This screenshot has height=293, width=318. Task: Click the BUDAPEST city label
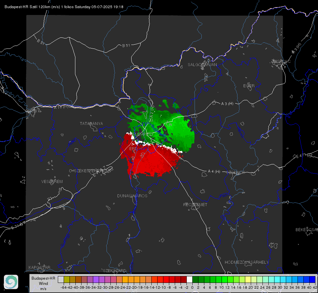point(143,134)
